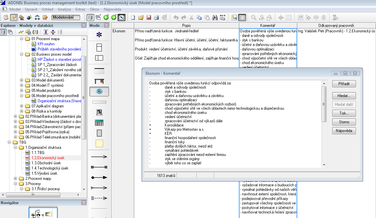
Task: Click Expand all icon in Explorer toolbar
Action: click(x=46, y=32)
